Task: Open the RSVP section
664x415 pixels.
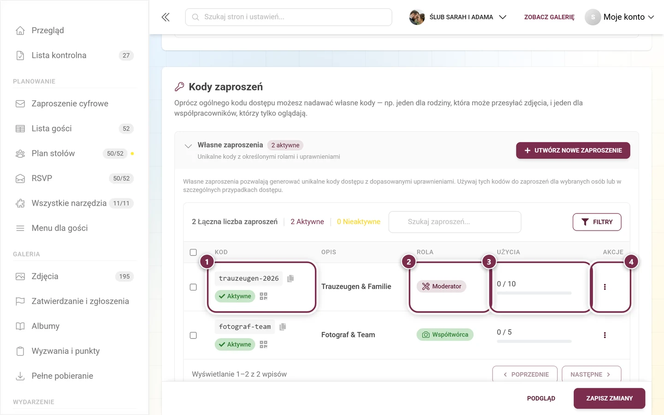Action: click(74, 178)
